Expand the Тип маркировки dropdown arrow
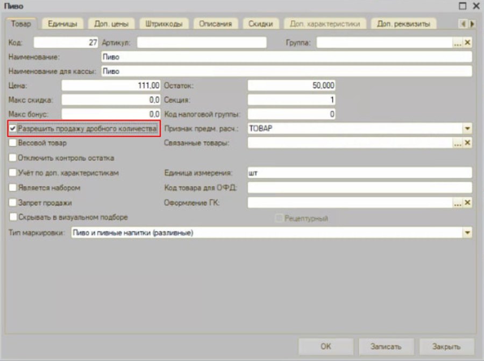 click(467, 232)
